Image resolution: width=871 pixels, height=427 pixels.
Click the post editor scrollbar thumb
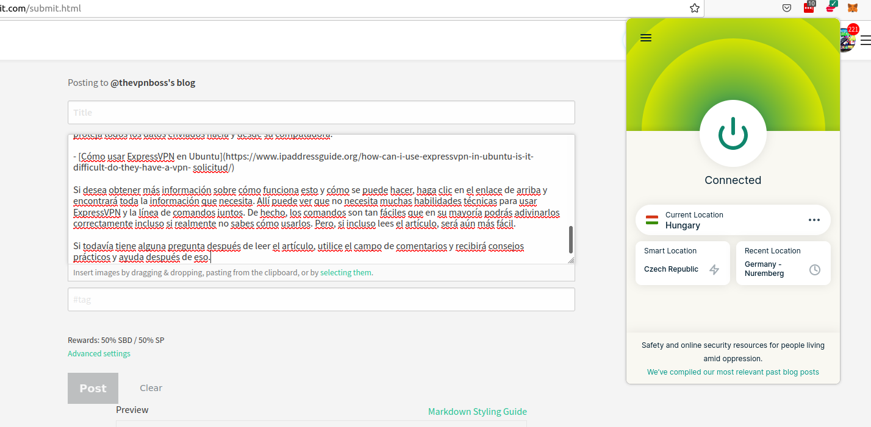point(571,239)
